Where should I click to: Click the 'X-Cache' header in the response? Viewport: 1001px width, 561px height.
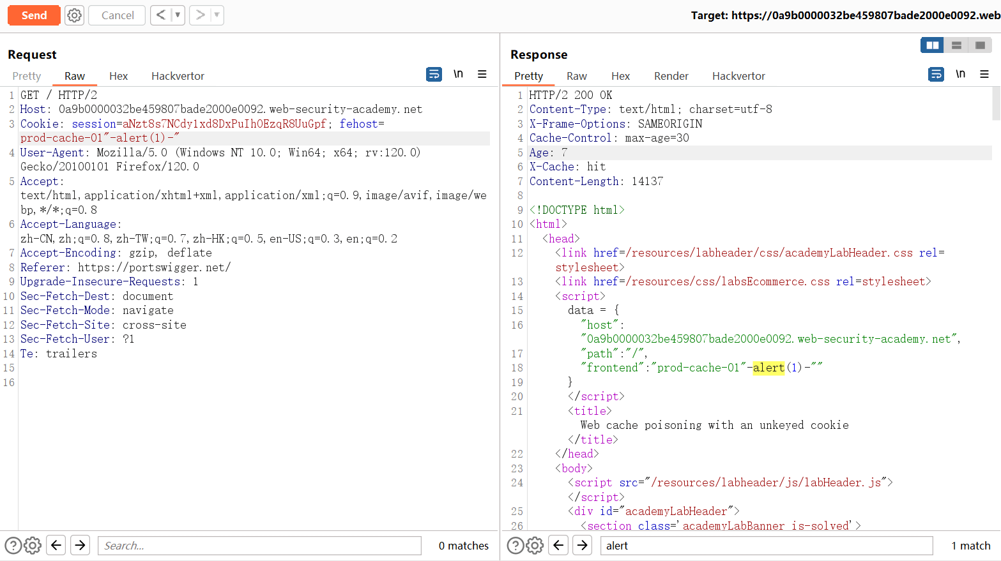tap(553, 167)
